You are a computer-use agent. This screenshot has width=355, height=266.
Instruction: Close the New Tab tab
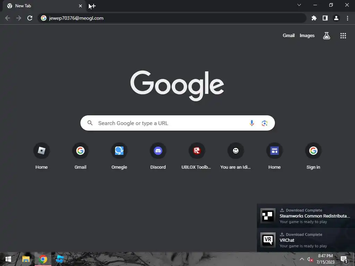coord(80,6)
